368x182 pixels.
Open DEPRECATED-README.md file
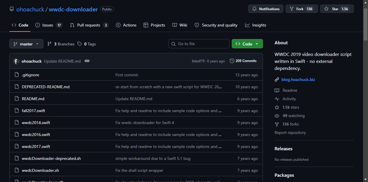pyautogui.click(x=46, y=87)
